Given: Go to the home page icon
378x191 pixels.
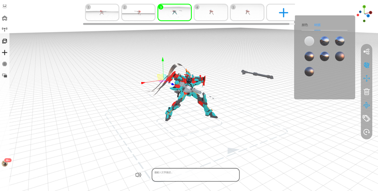Looking at the screenshot, I should click(x=4, y=18).
